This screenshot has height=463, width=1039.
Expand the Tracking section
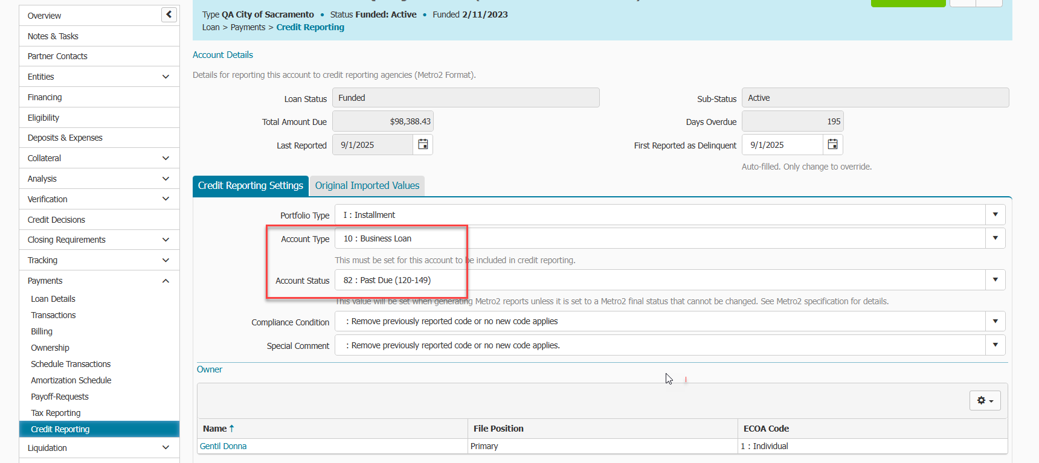coord(166,260)
